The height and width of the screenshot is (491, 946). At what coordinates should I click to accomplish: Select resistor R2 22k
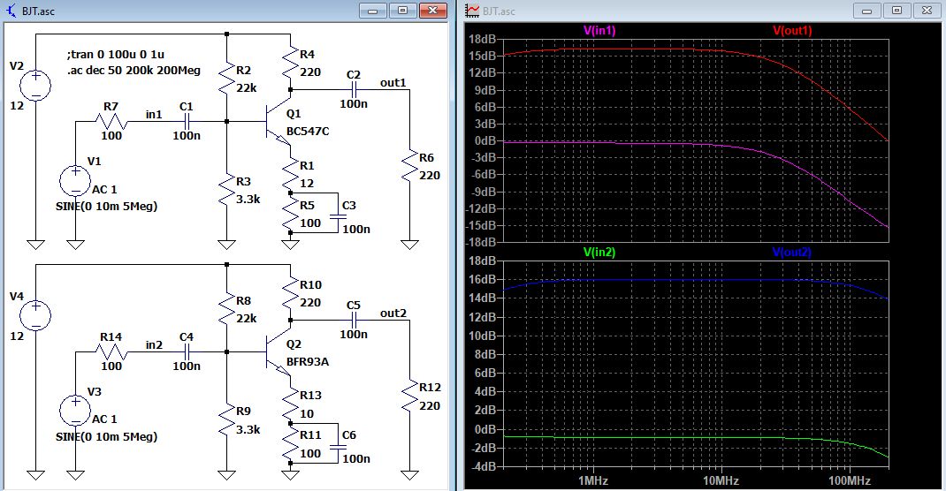pos(226,78)
